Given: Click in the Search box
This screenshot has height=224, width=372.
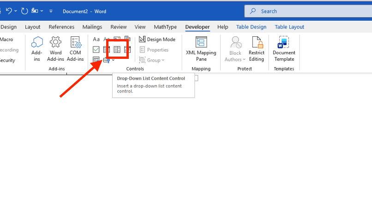Looking at the screenshot, I should point(308,11).
